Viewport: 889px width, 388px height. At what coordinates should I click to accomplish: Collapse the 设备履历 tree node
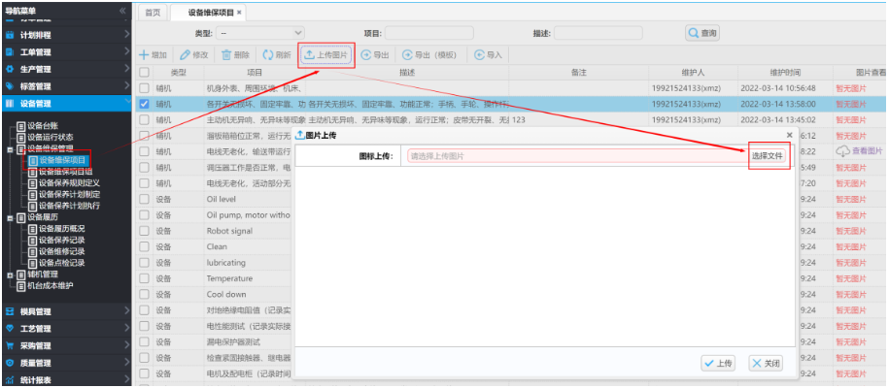[10, 217]
